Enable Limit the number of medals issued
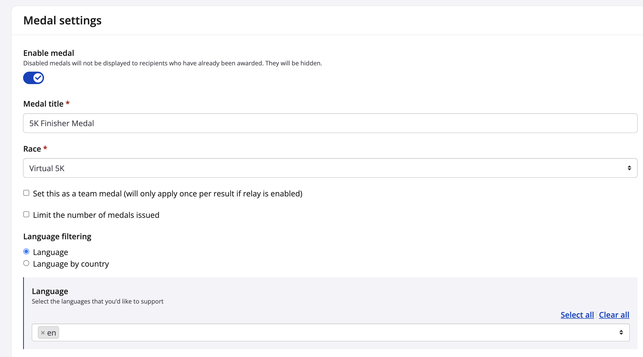The width and height of the screenshot is (643, 357). (26, 214)
